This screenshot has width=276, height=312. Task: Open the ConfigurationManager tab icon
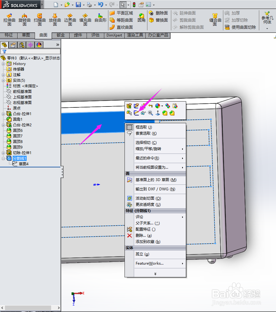tap(22, 45)
